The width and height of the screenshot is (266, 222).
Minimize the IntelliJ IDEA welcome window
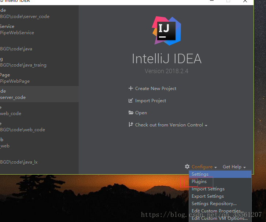[211, 1]
